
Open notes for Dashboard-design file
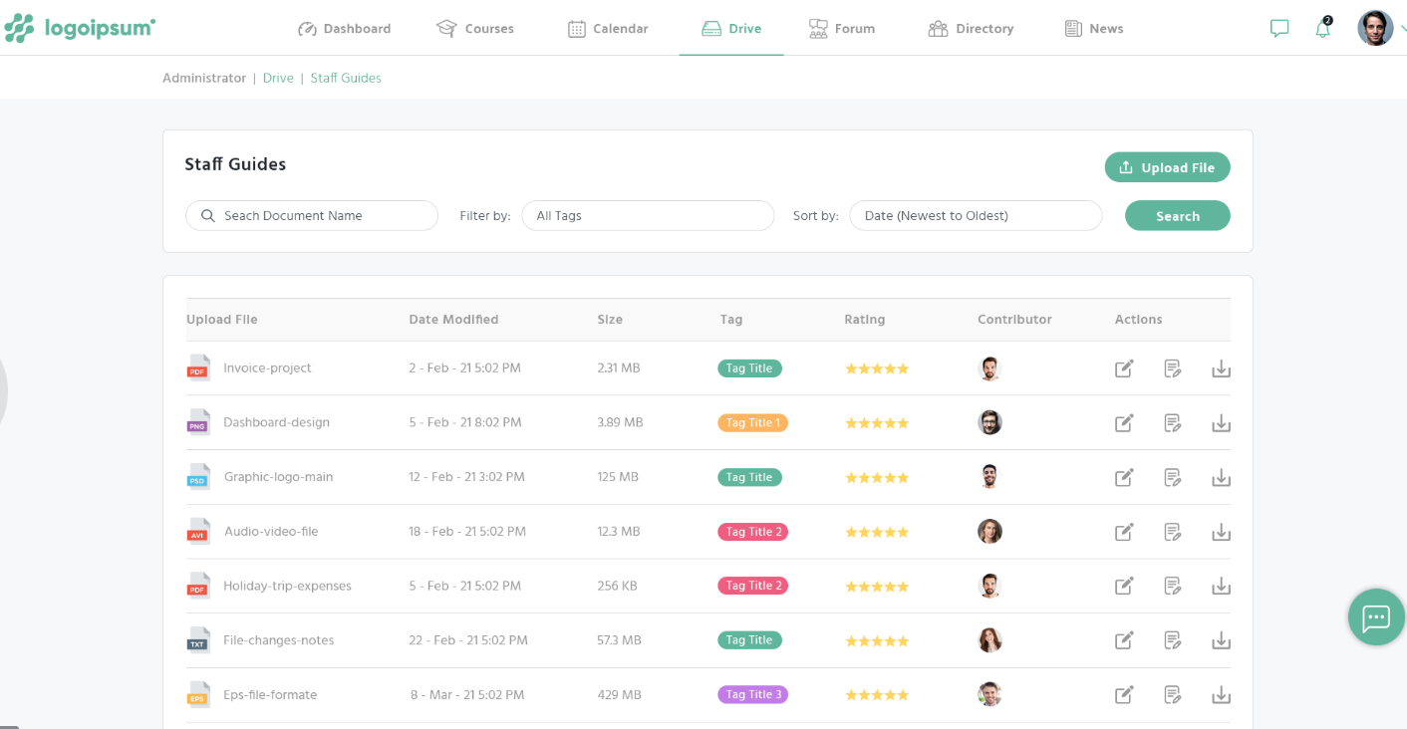[1173, 423]
